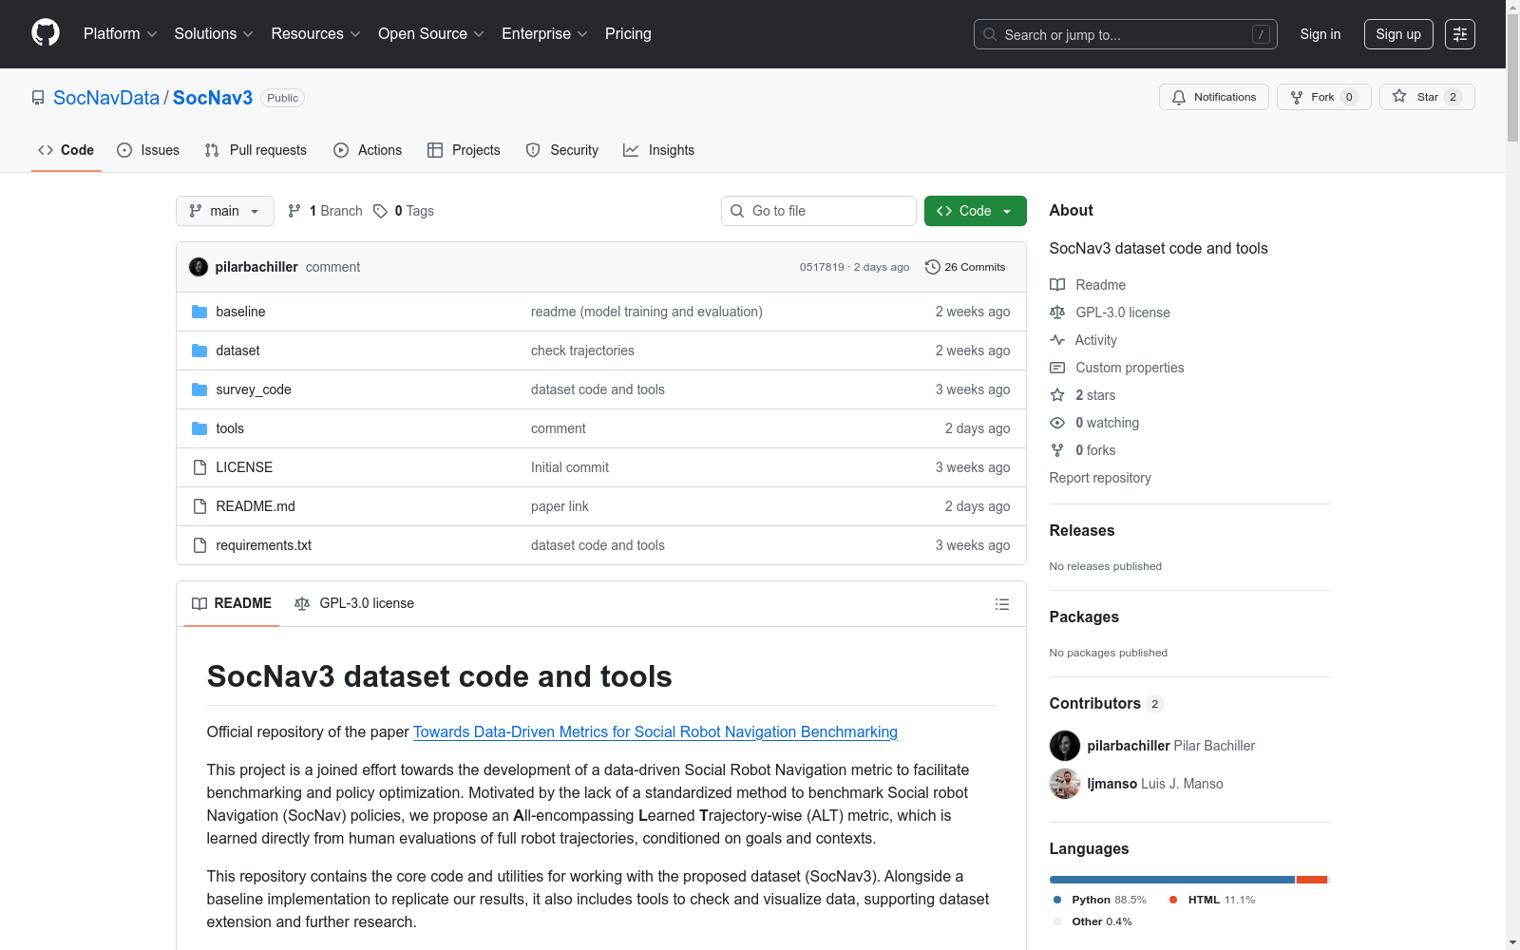This screenshot has width=1520, height=950.
Task: Open the green Code dropdown
Action: [x=975, y=211]
